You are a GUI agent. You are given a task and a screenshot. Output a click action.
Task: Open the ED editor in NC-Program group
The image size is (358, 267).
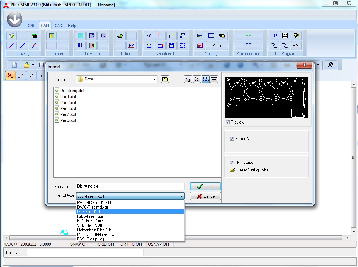274,36
